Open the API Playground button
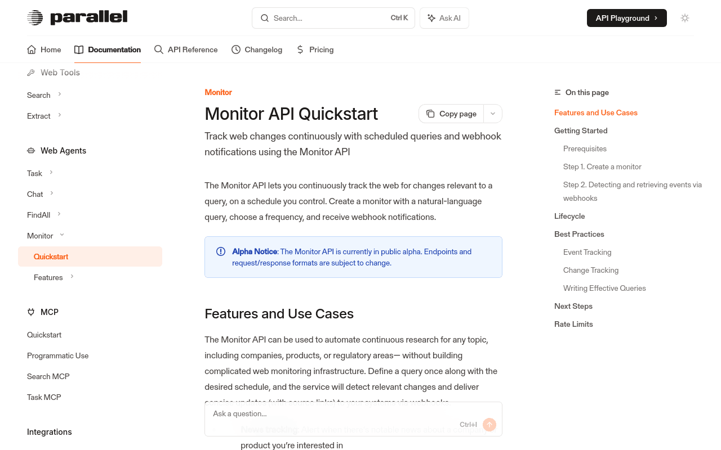Image resolution: width=721 pixels, height=450 pixels. (x=627, y=18)
